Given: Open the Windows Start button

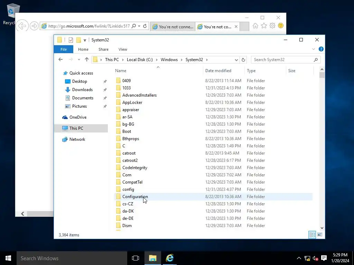Looking at the screenshot, I should 8,258.
